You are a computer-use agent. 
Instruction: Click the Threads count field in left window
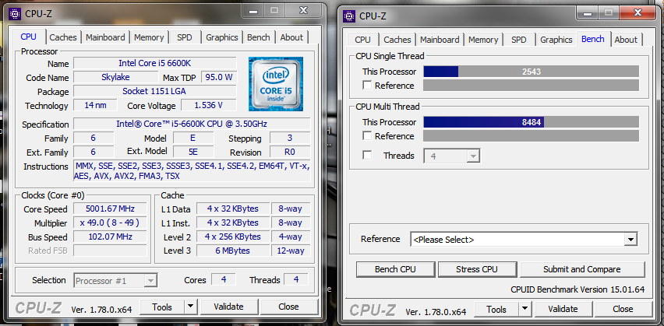point(296,279)
